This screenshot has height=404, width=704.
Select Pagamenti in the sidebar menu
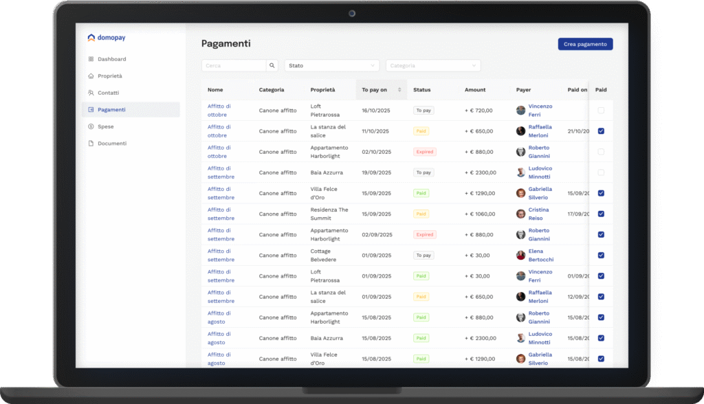[x=111, y=110]
